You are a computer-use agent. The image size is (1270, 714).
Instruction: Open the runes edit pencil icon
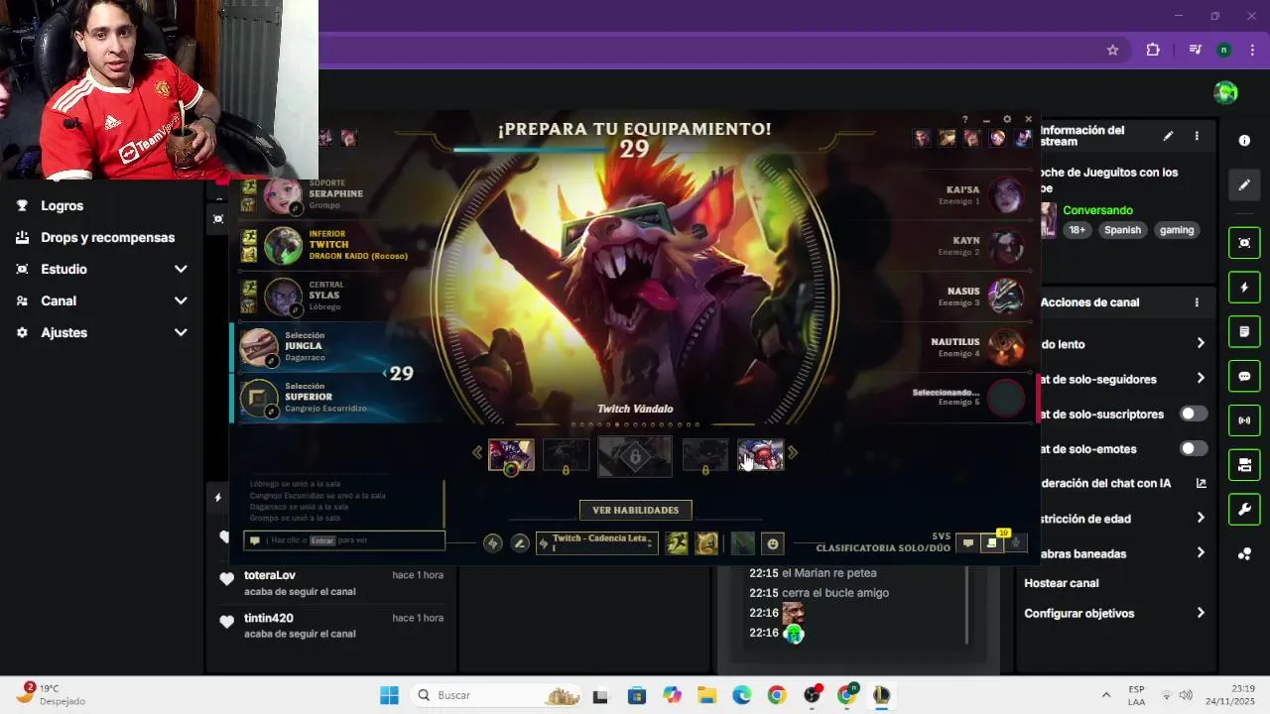(x=520, y=543)
